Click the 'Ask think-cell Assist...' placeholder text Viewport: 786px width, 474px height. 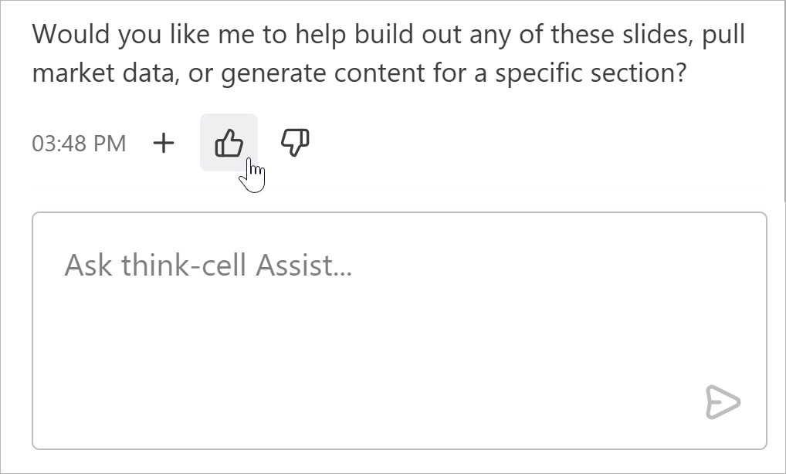(208, 265)
